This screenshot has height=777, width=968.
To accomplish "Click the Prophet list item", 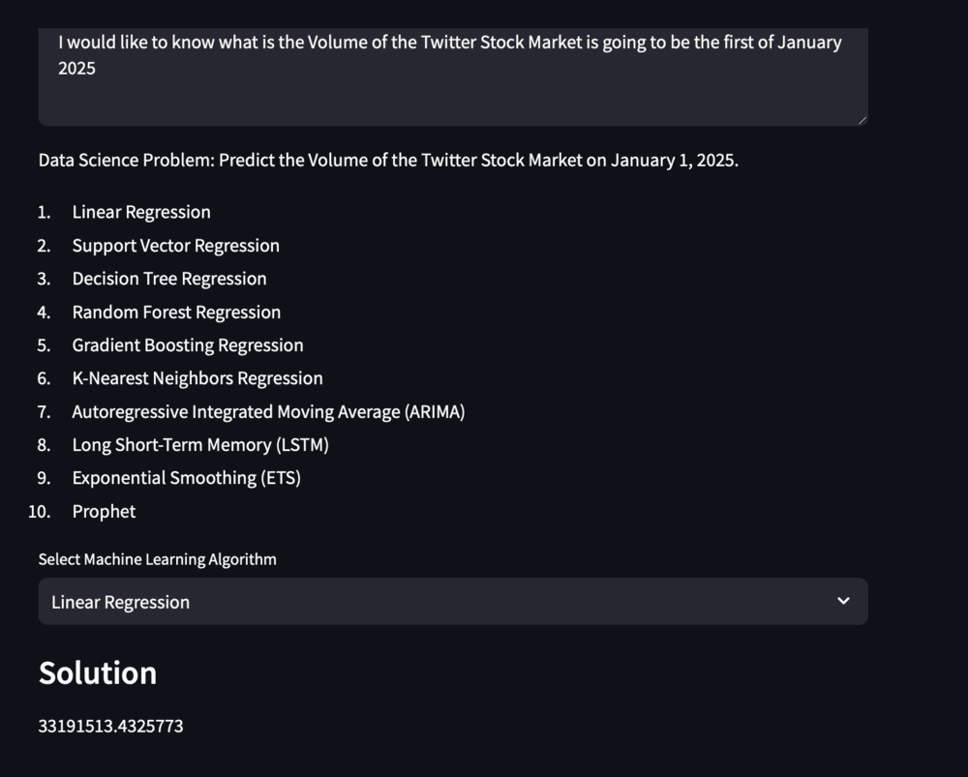I will [104, 512].
